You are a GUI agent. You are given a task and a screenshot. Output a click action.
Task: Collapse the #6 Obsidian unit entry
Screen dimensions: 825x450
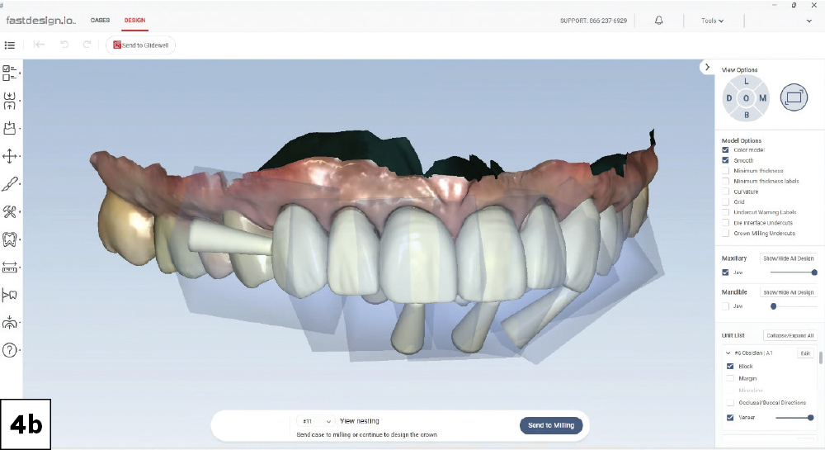click(x=728, y=353)
